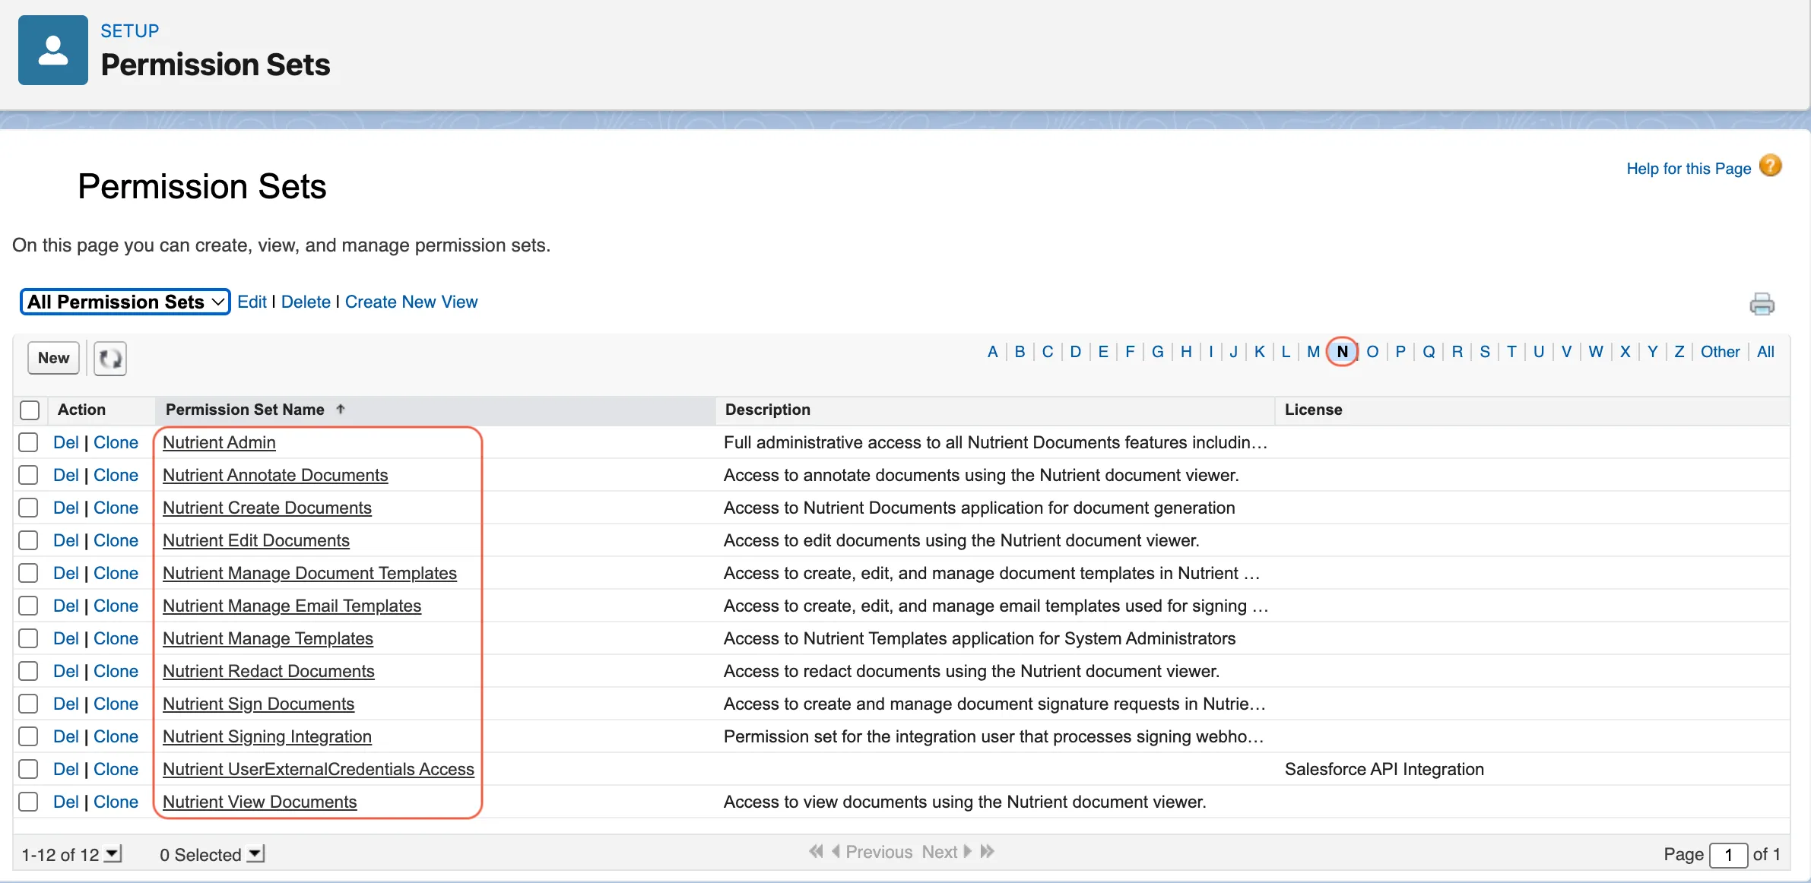Jump to last page double-arrow icon
The height and width of the screenshot is (883, 1811).
987,852
